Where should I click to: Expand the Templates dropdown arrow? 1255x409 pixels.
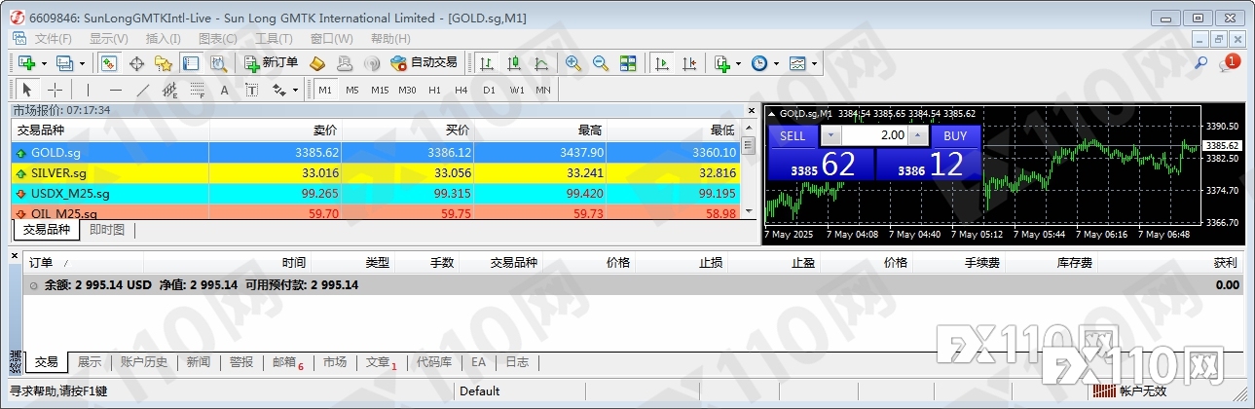point(815,63)
